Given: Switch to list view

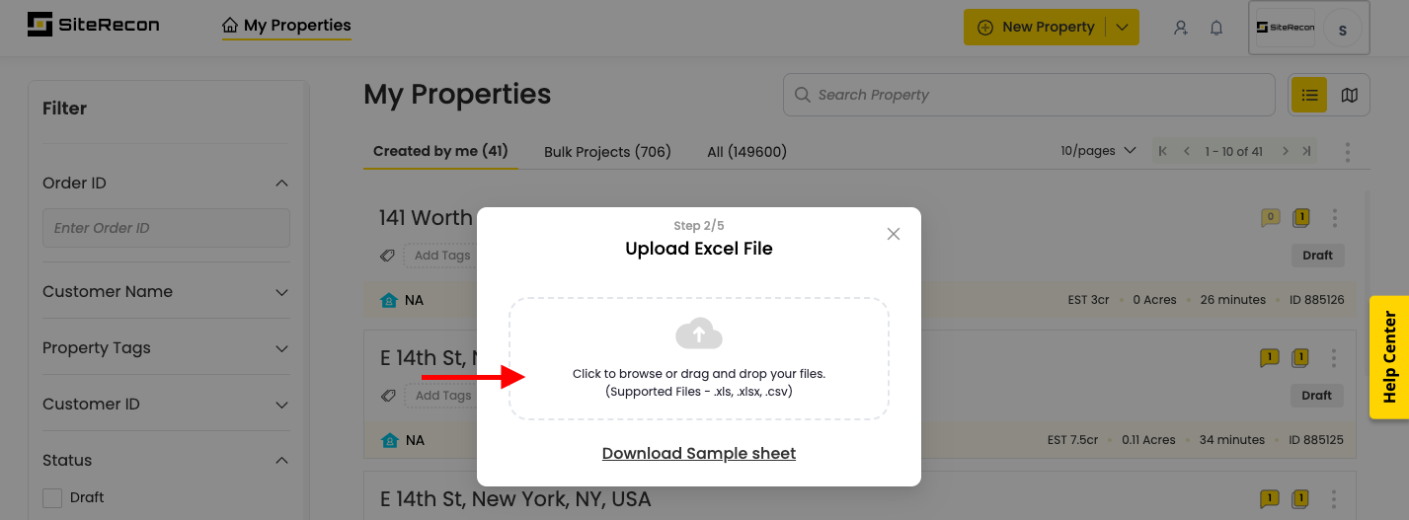Looking at the screenshot, I should [x=1309, y=95].
